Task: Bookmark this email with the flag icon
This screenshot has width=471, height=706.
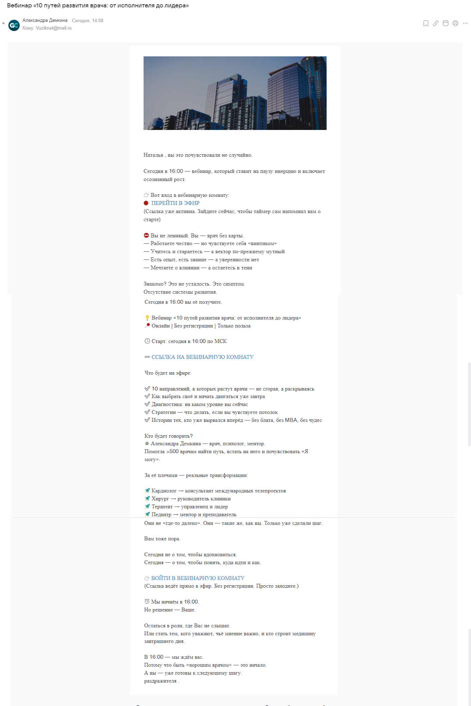Action: coord(426,23)
